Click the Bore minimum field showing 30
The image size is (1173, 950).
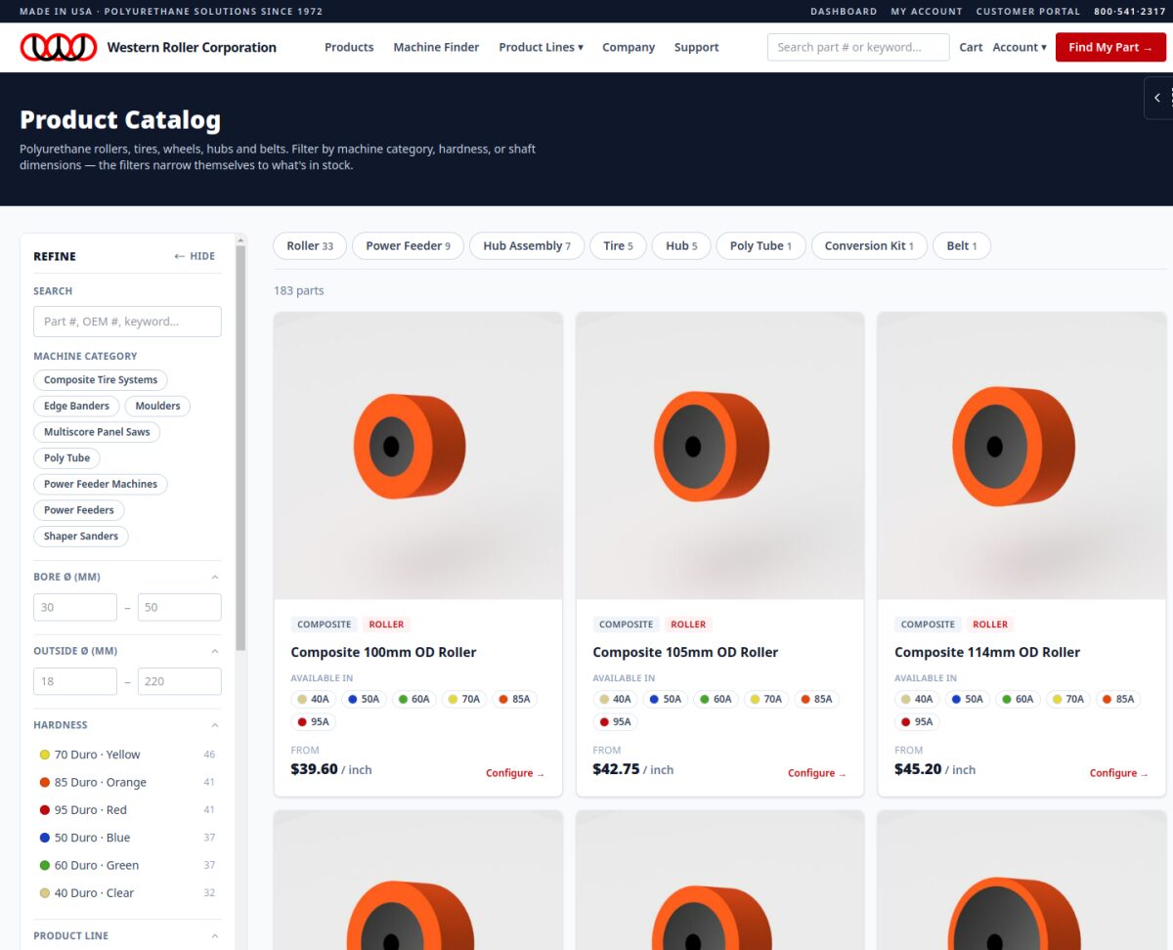click(x=75, y=607)
